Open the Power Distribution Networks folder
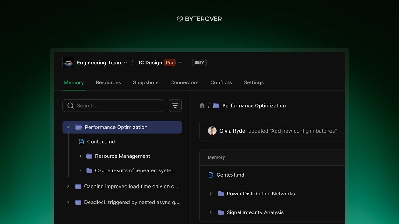The height and width of the screenshot is (224, 399). click(261, 194)
